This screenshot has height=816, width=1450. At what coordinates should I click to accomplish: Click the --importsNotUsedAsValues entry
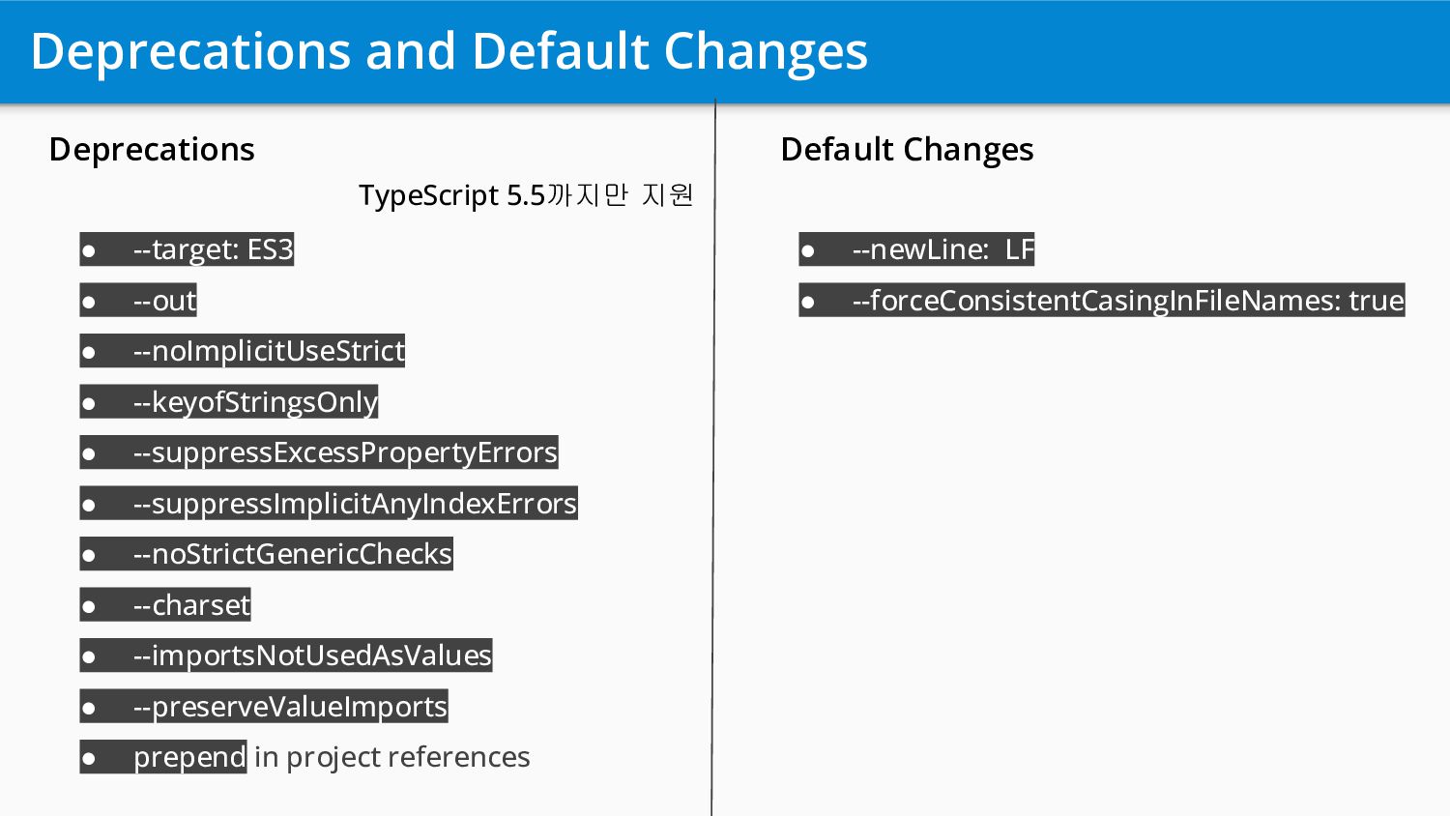tap(286, 656)
